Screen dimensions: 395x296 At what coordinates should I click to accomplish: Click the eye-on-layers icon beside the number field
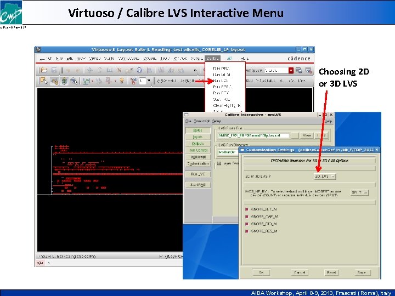(x=133, y=81)
